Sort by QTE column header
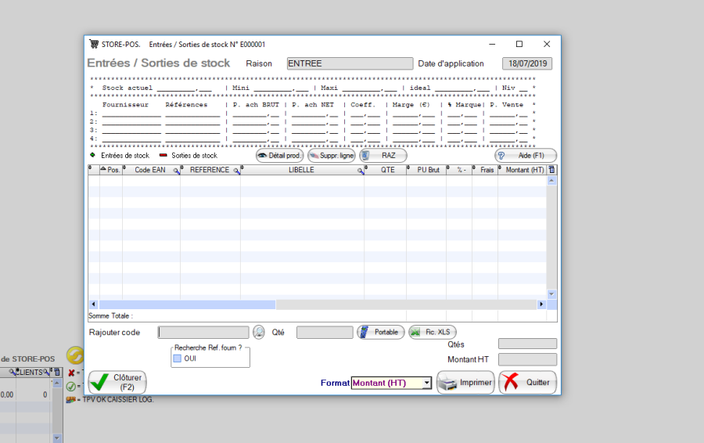The height and width of the screenshot is (443, 704). click(387, 170)
